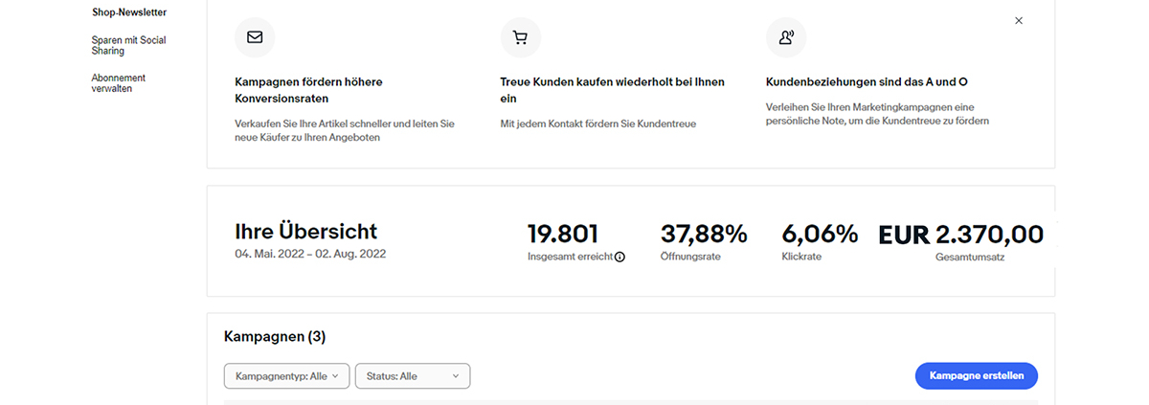Select Shop-Newsletter in the sidebar
1149x405 pixels.
pos(128,12)
